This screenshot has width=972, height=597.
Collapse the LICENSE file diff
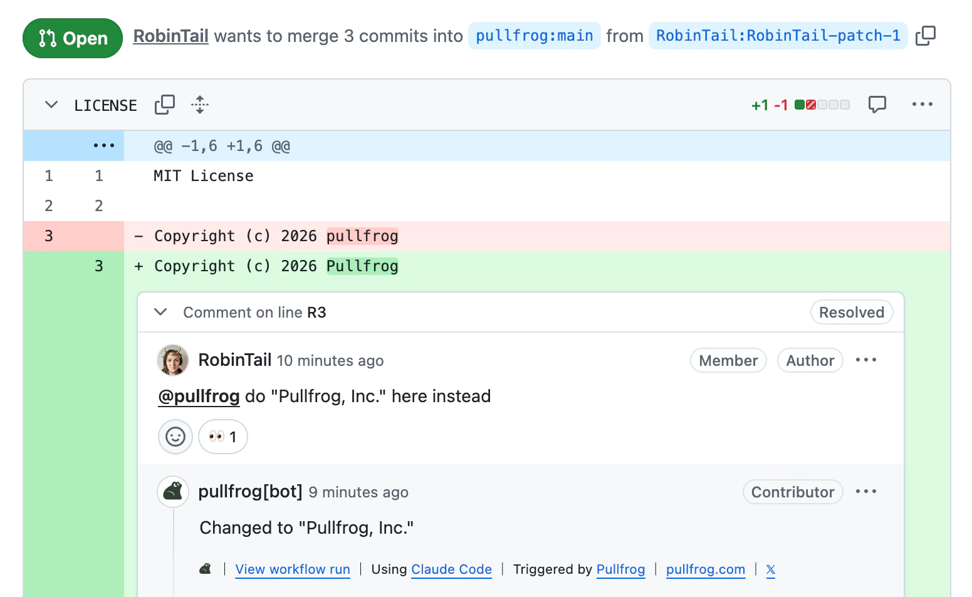pyautogui.click(x=51, y=105)
